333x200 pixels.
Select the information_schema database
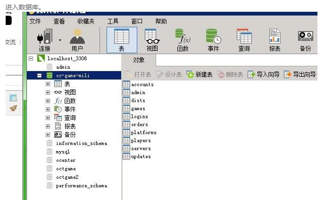tap(81, 143)
